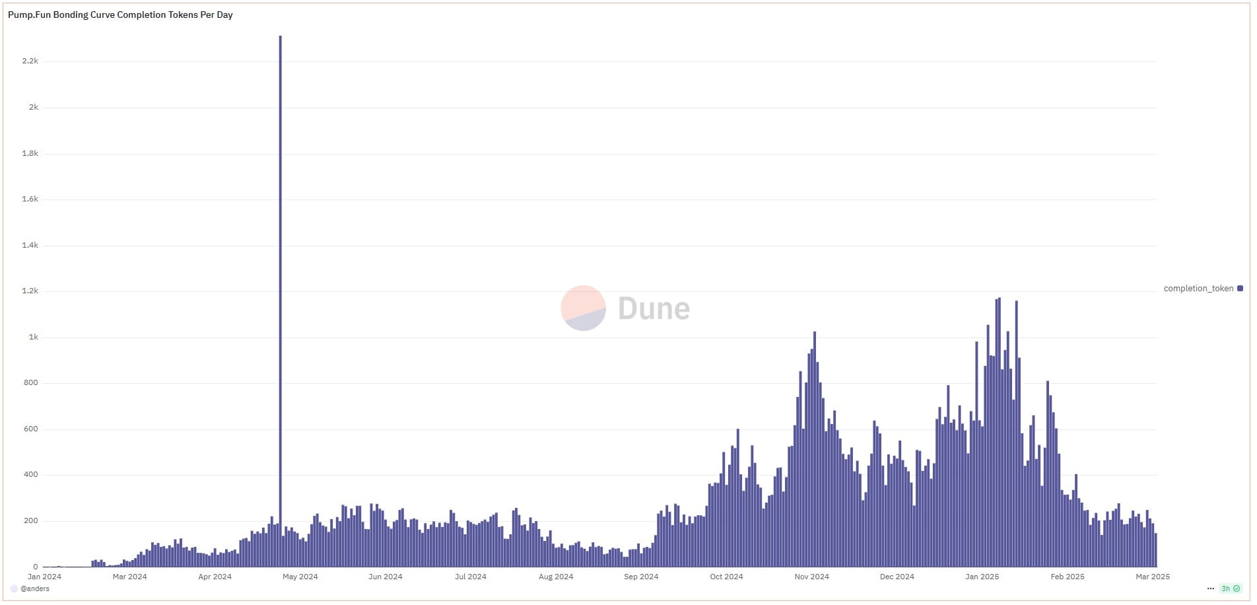The image size is (1257, 605).
Task: Open the three-dot chart options menu
Action: 1210,588
